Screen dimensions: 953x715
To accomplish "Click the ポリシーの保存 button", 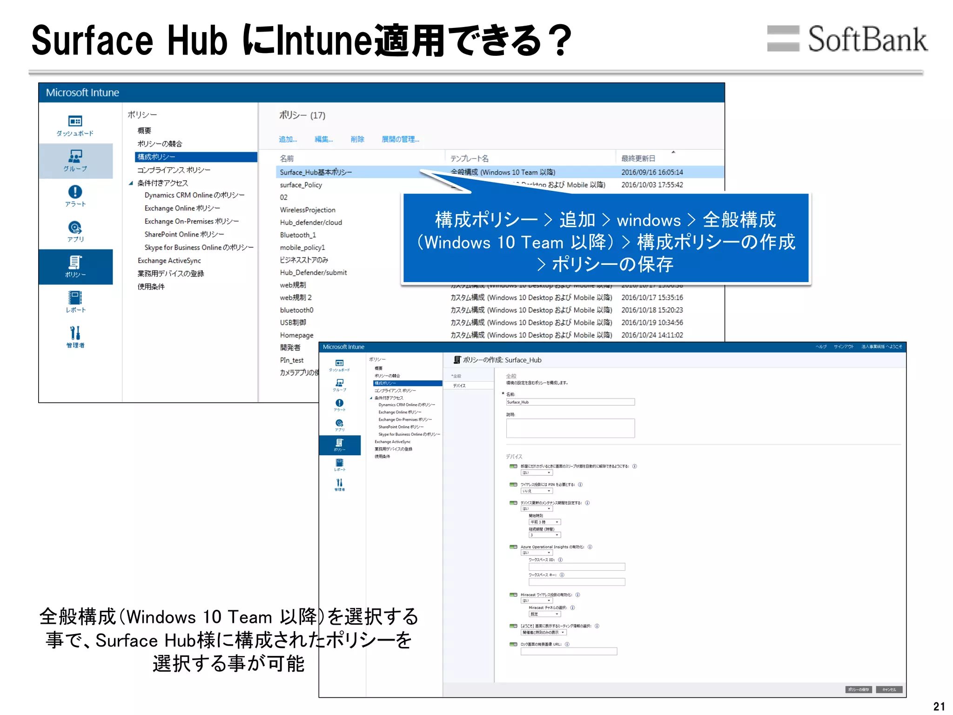I will [859, 689].
